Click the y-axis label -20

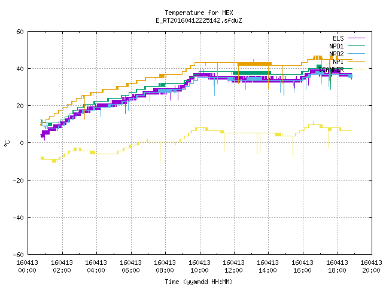coord(19,181)
